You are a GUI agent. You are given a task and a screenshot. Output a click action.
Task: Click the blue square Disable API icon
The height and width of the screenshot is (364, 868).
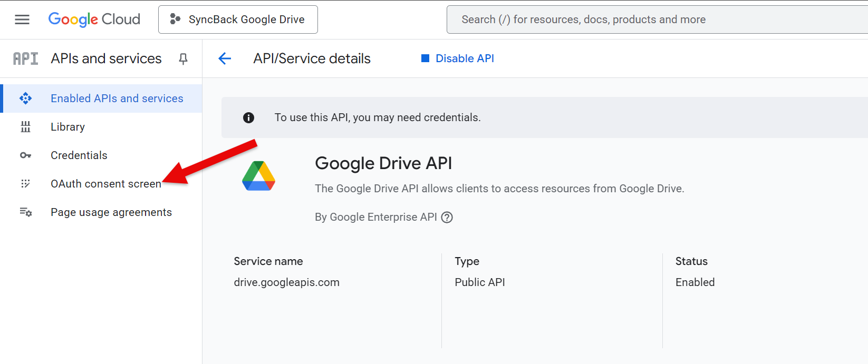tap(425, 58)
